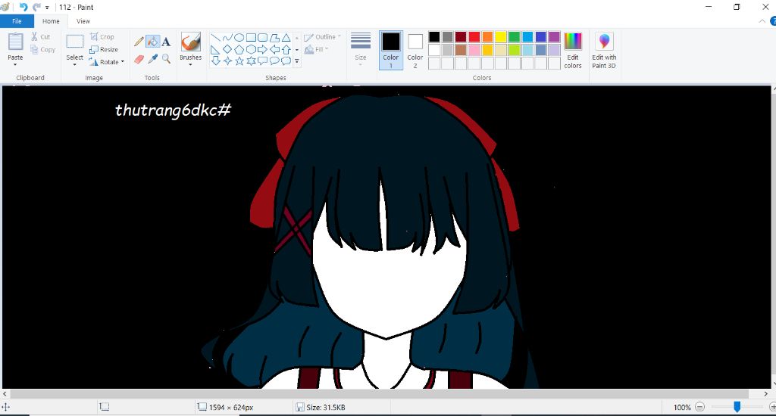Select the Fill with color bucket tool
This screenshot has width=776, height=416.
point(152,42)
